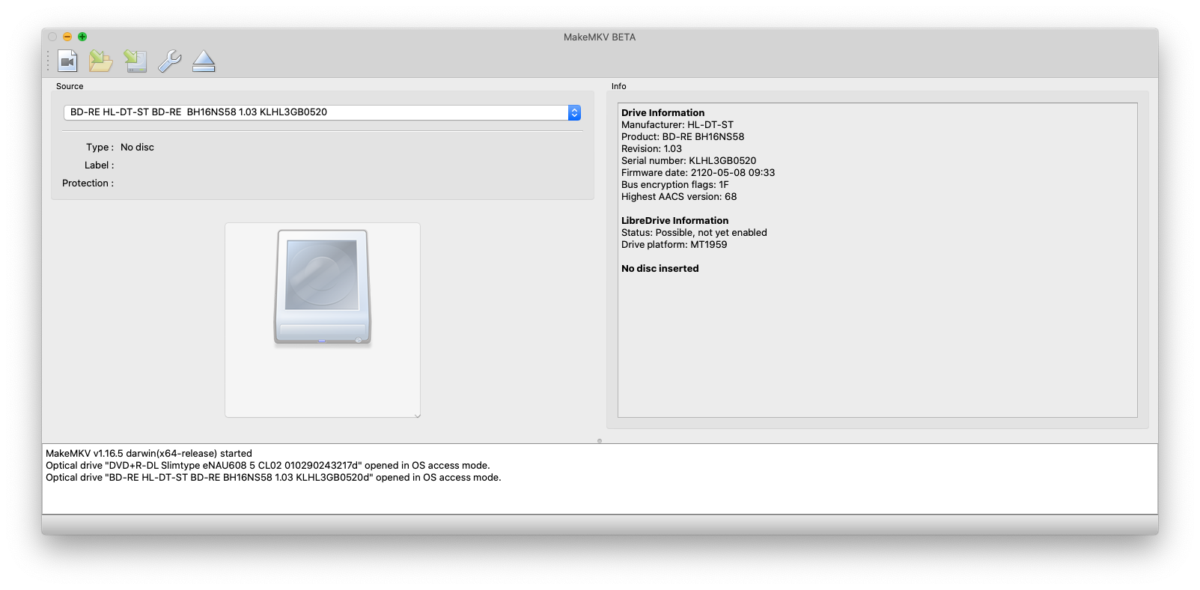The width and height of the screenshot is (1200, 590).
Task: Click the 'Label :' field label
Action: (99, 165)
